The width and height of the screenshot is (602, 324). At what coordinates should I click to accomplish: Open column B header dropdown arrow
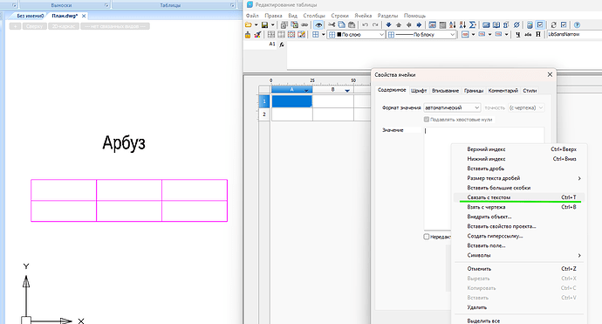click(347, 90)
